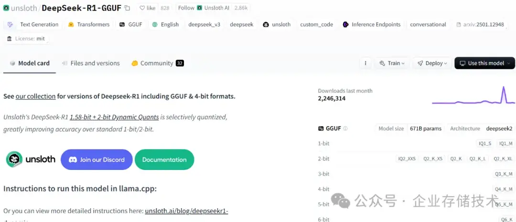The height and width of the screenshot is (222, 516).
Task: Select the Q2_K_XL quantization file
Action: point(503,159)
